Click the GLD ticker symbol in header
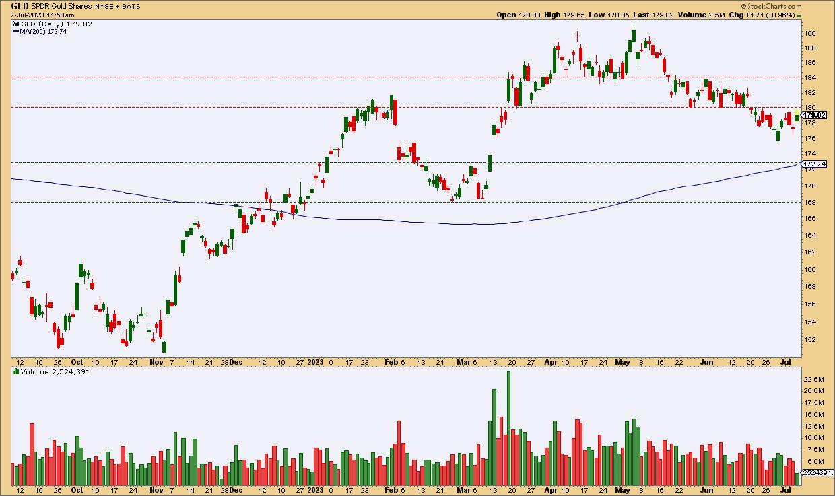835x496 pixels. pyautogui.click(x=20, y=5)
